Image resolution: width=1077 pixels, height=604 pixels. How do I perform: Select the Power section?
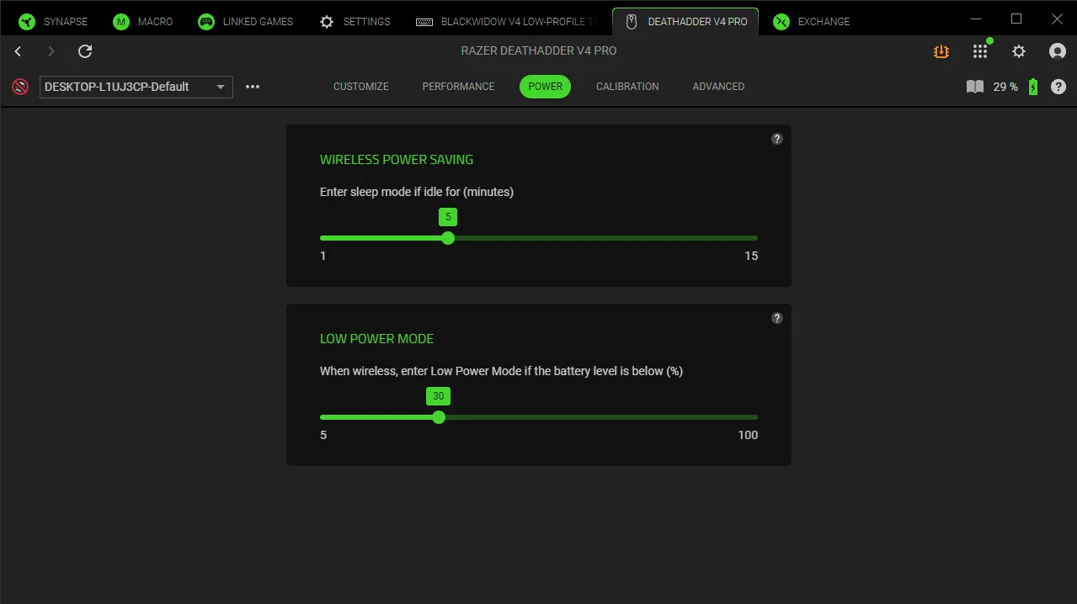tap(546, 87)
